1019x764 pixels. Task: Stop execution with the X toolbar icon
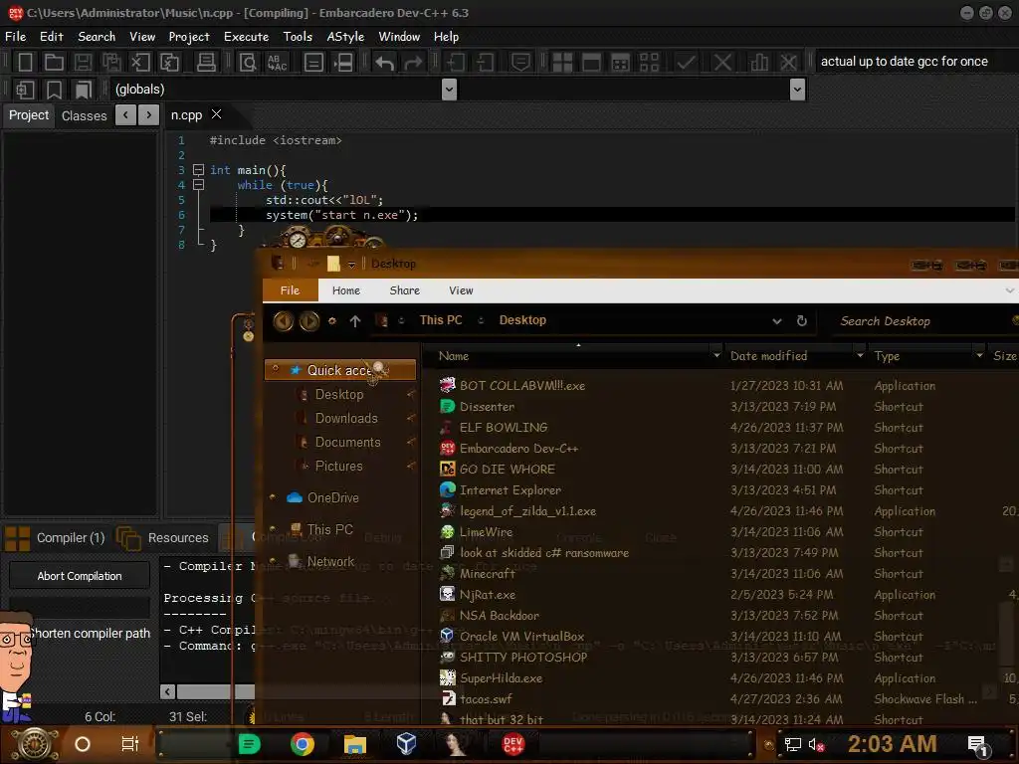point(722,63)
